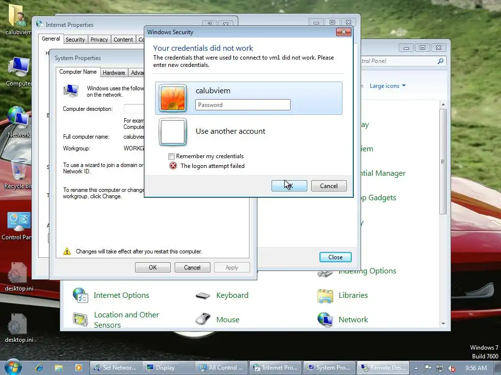Click Cancel button in System Properties
The height and width of the screenshot is (375, 501).
192,267
